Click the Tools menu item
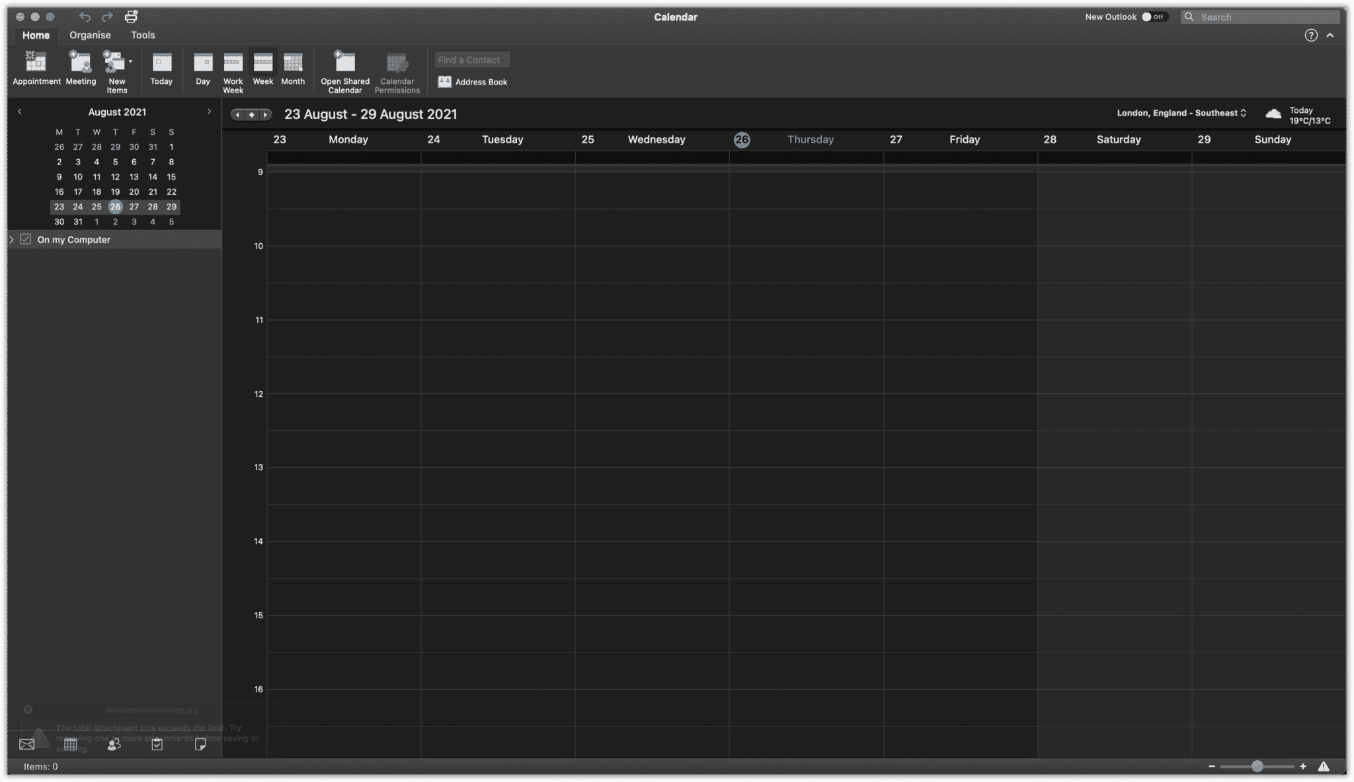Screen dimensions: 1354x782 click(143, 36)
